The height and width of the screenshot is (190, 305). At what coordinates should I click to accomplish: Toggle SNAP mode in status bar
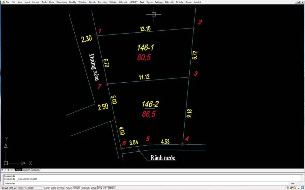coord(47,188)
